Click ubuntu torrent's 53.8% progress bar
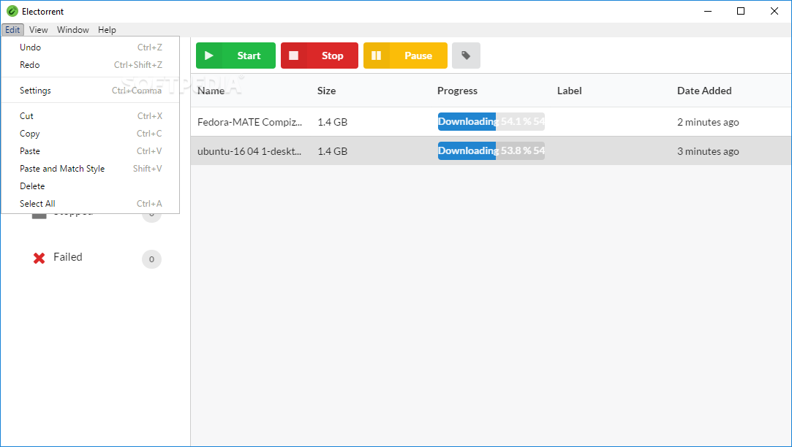The image size is (792, 447). (491, 151)
